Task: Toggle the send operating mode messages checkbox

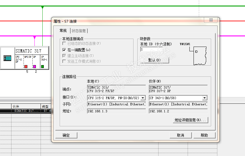Action: 64,61
